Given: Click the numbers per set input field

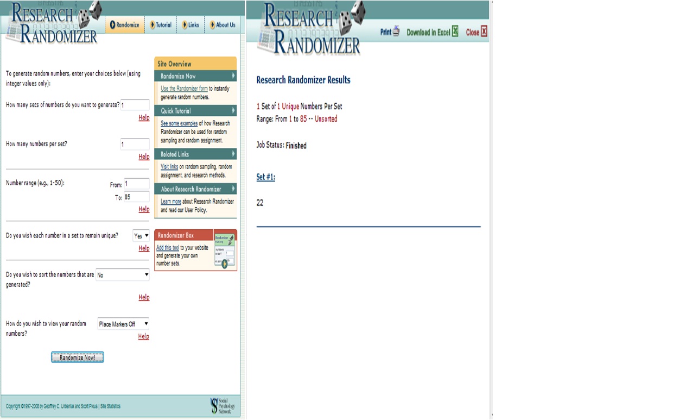Looking at the screenshot, I should click(x=135, y=144).
